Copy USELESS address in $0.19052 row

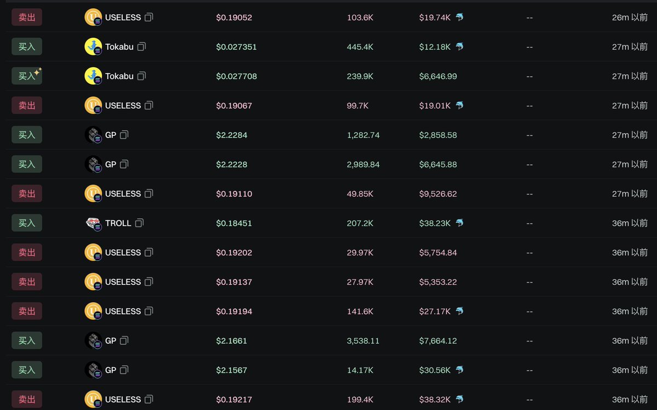click(x=149, y=18)
